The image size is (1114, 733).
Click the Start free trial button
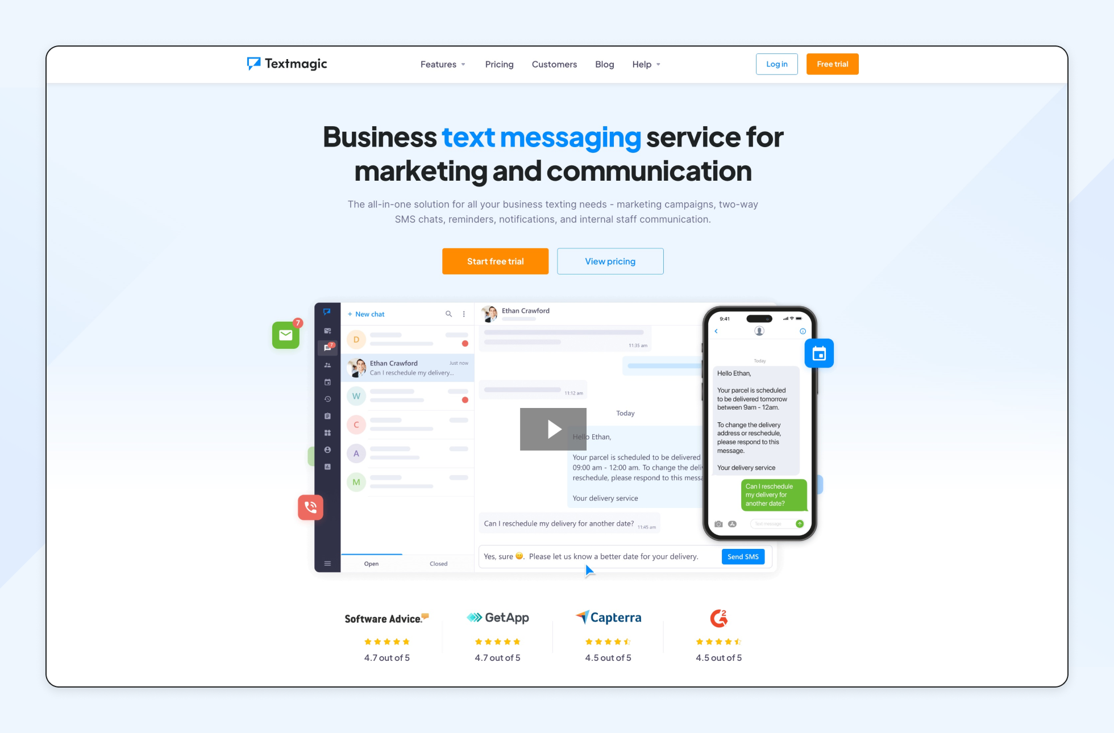pyautogui.click(x=496, y=261)
